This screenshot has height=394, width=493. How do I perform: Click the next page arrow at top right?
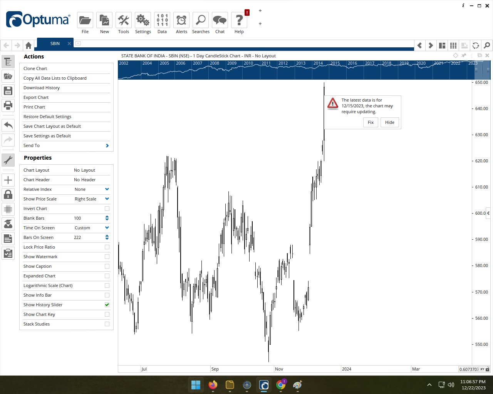pos(431,45)
